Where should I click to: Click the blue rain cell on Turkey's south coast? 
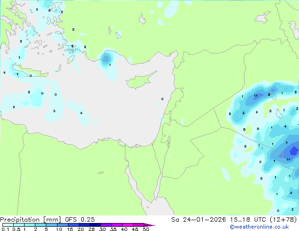coord(106,58)
